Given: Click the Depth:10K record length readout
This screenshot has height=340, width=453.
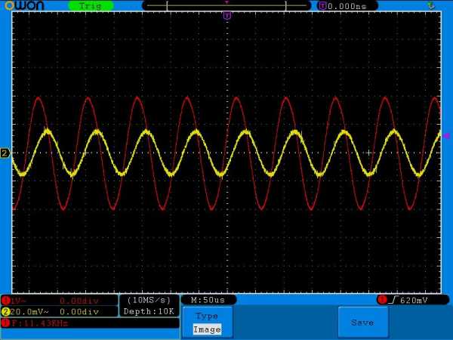Looking at the screenshot, I should click(149, 311).
